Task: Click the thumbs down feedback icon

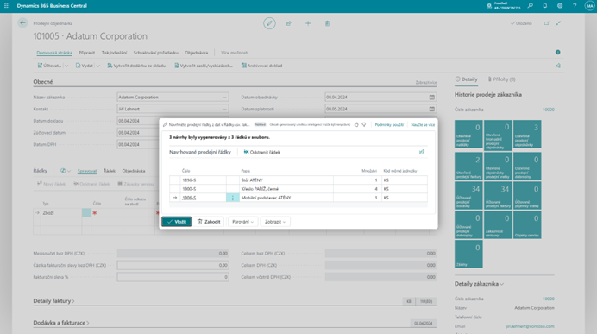Action: tap(364, 124)
